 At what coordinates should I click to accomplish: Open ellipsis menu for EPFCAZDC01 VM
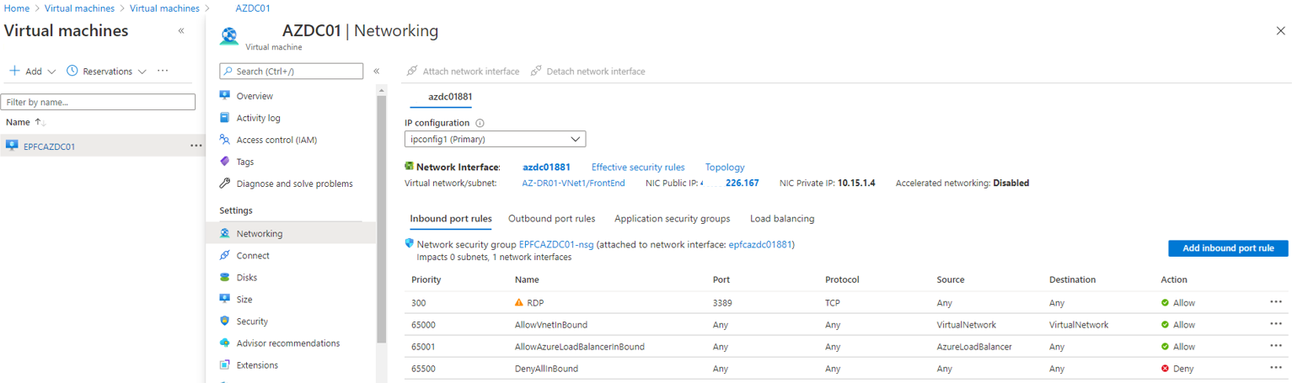(196, 146)
